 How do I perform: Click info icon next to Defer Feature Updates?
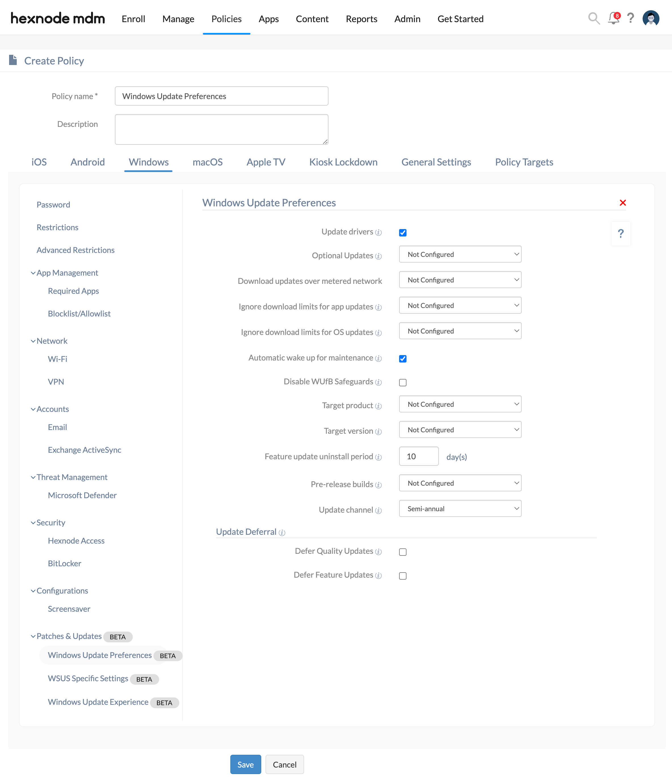click(378, 576)
